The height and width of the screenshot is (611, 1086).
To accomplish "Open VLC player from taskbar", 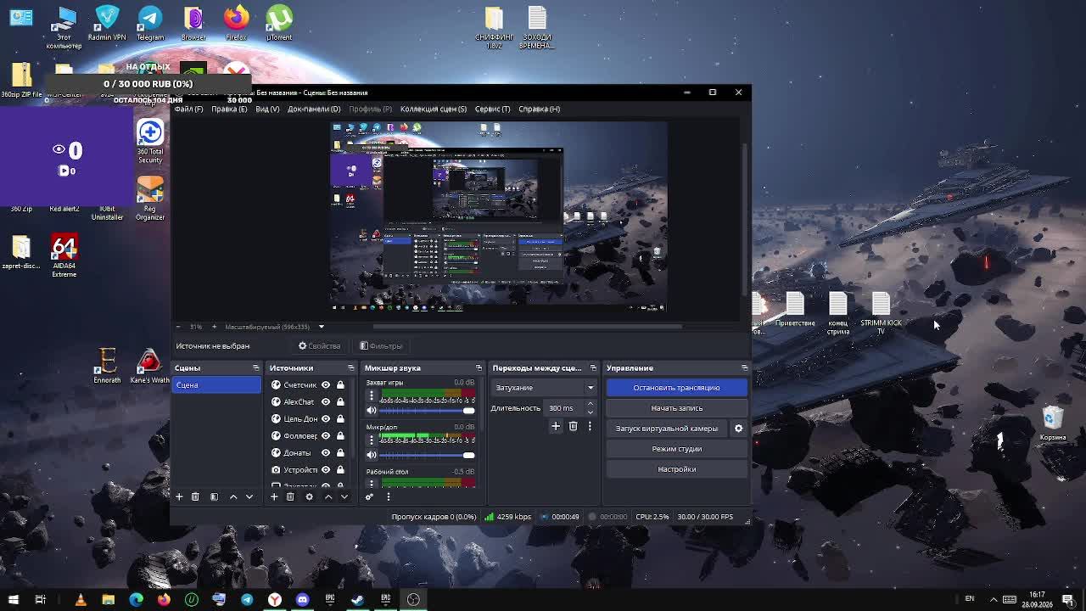I will (x=81, y=599).
